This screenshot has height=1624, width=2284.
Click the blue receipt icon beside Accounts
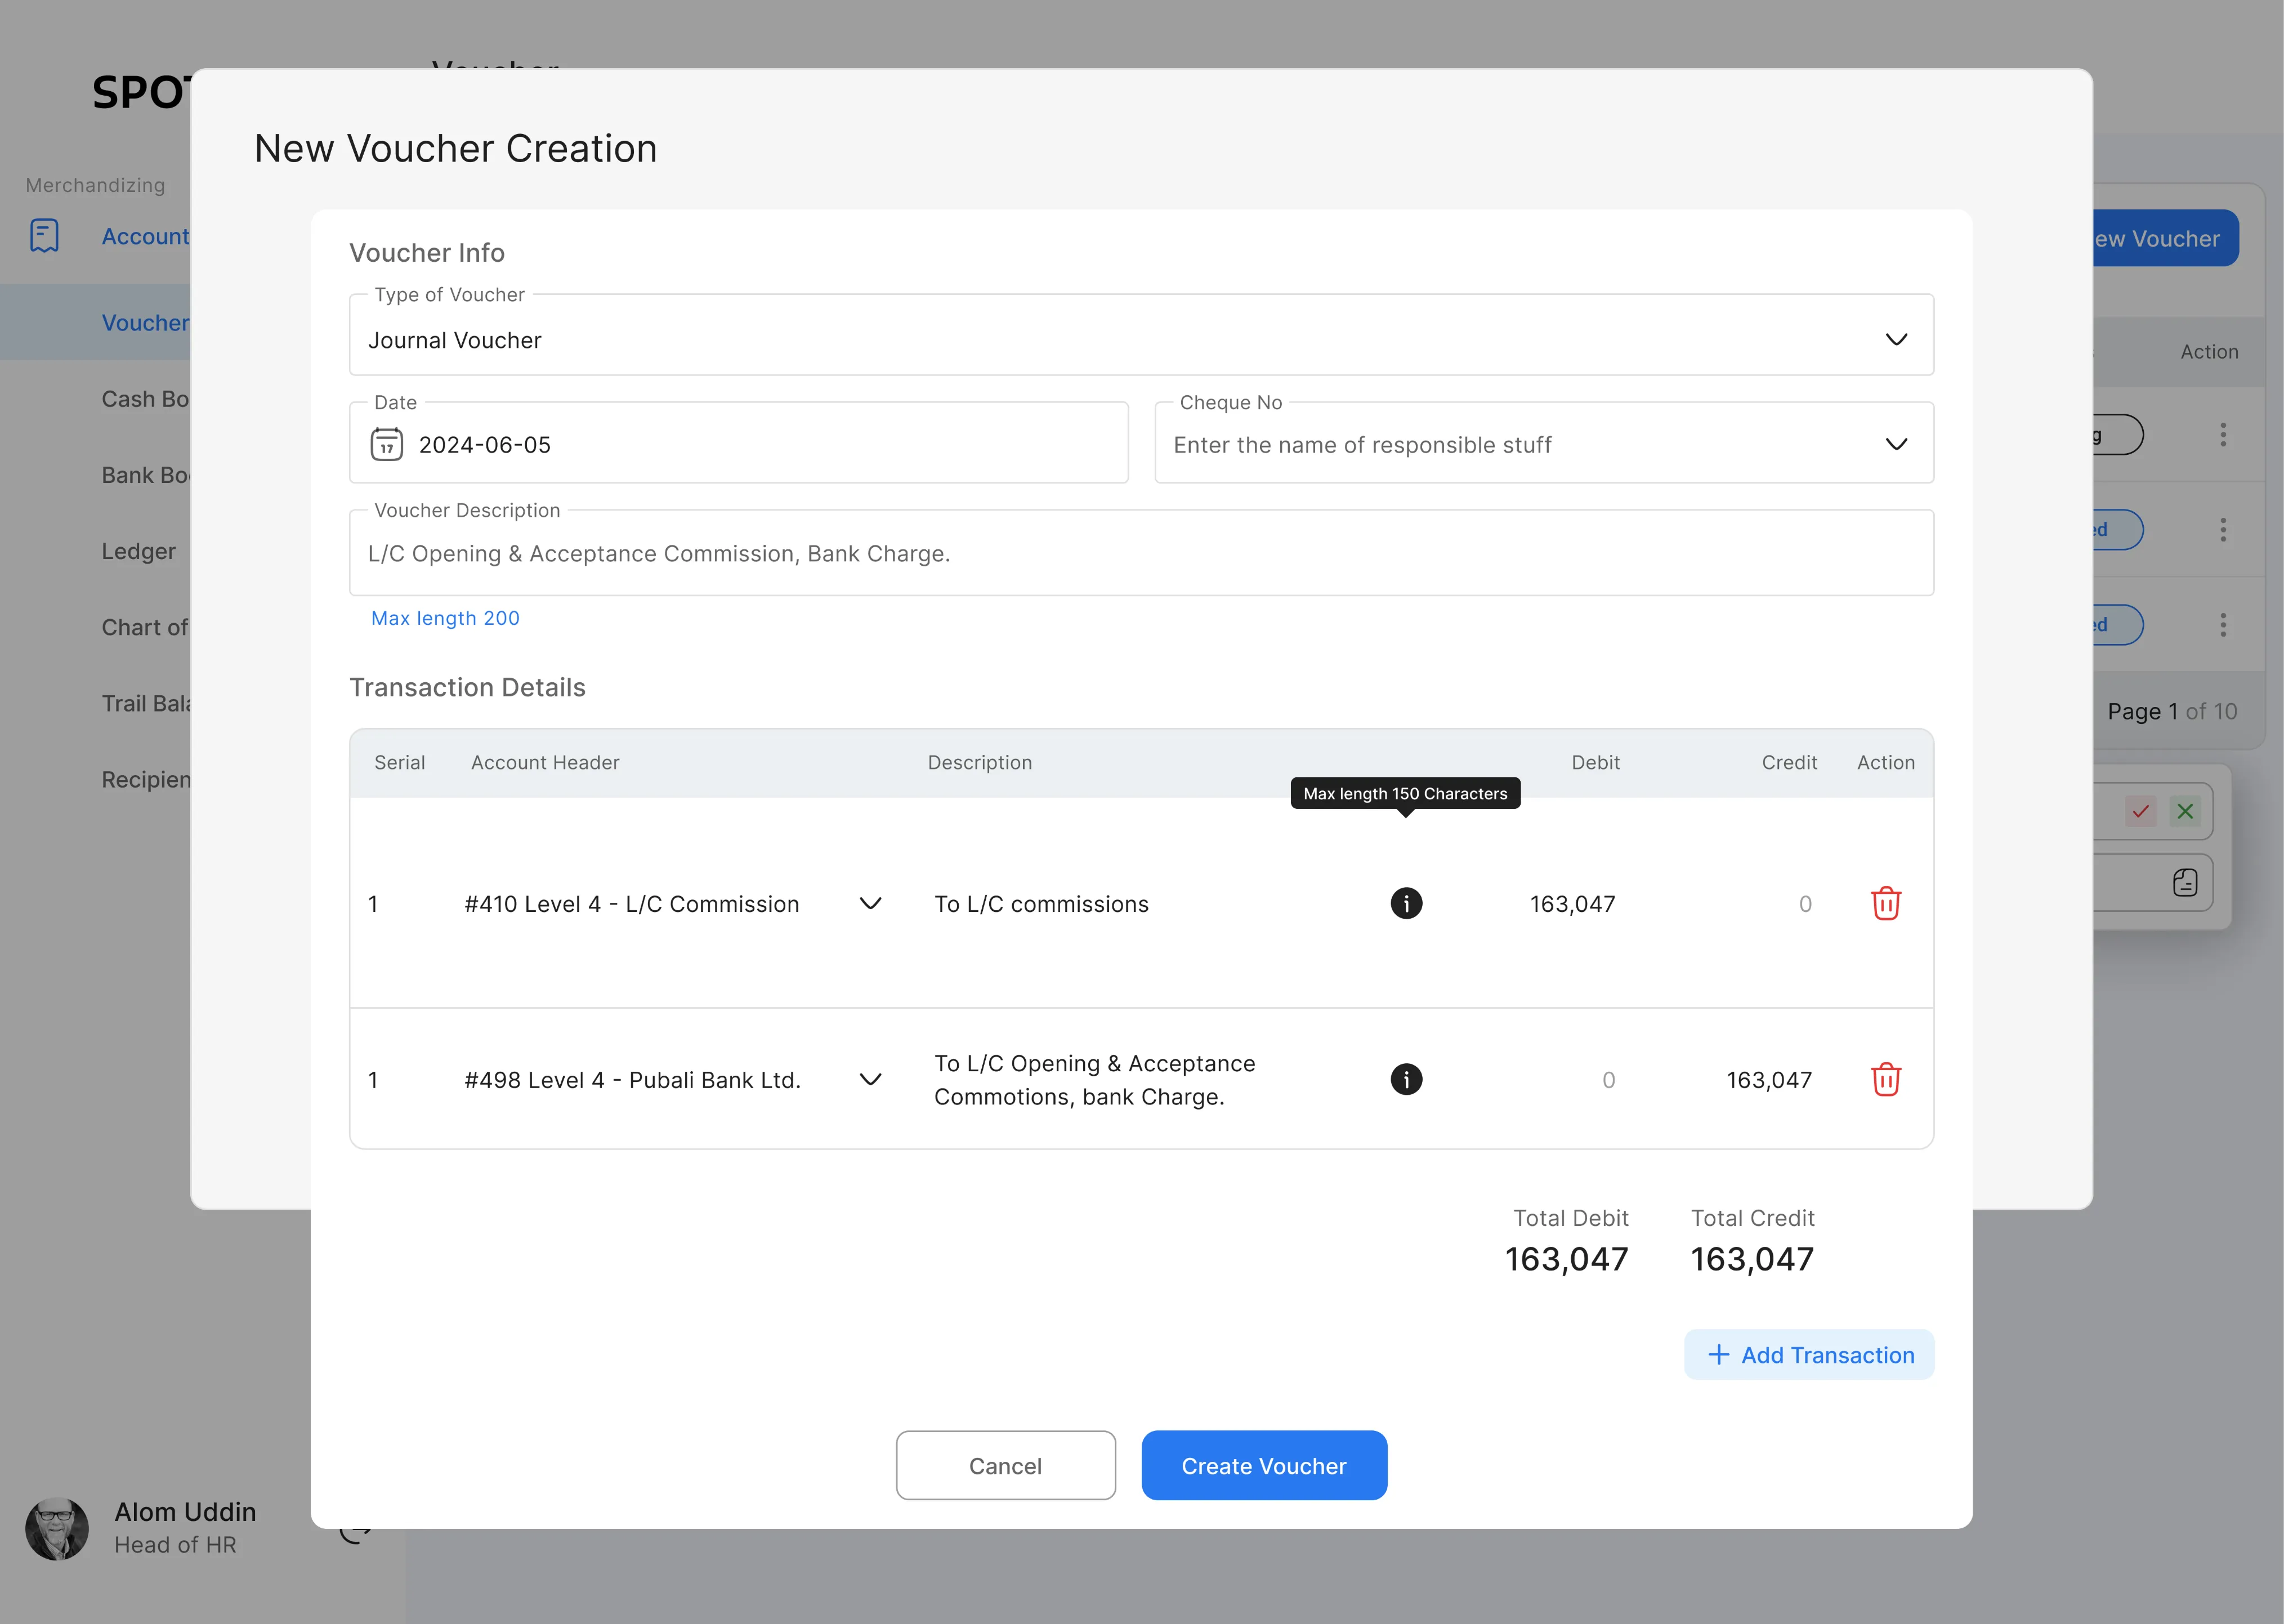click(43, 236)
